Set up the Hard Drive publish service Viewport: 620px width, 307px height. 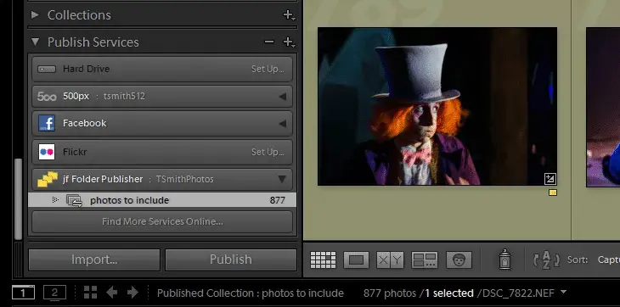[x=268, y=69]
